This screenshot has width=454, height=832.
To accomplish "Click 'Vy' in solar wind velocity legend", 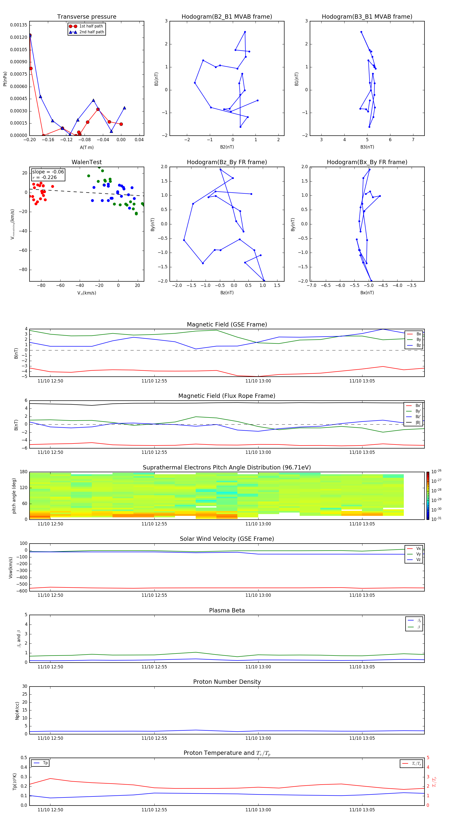I will [418, 554].
